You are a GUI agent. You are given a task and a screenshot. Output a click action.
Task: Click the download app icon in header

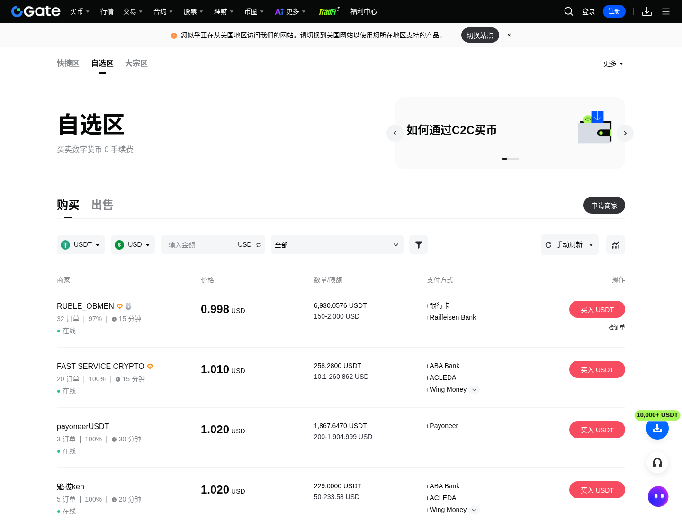point(647,11)
